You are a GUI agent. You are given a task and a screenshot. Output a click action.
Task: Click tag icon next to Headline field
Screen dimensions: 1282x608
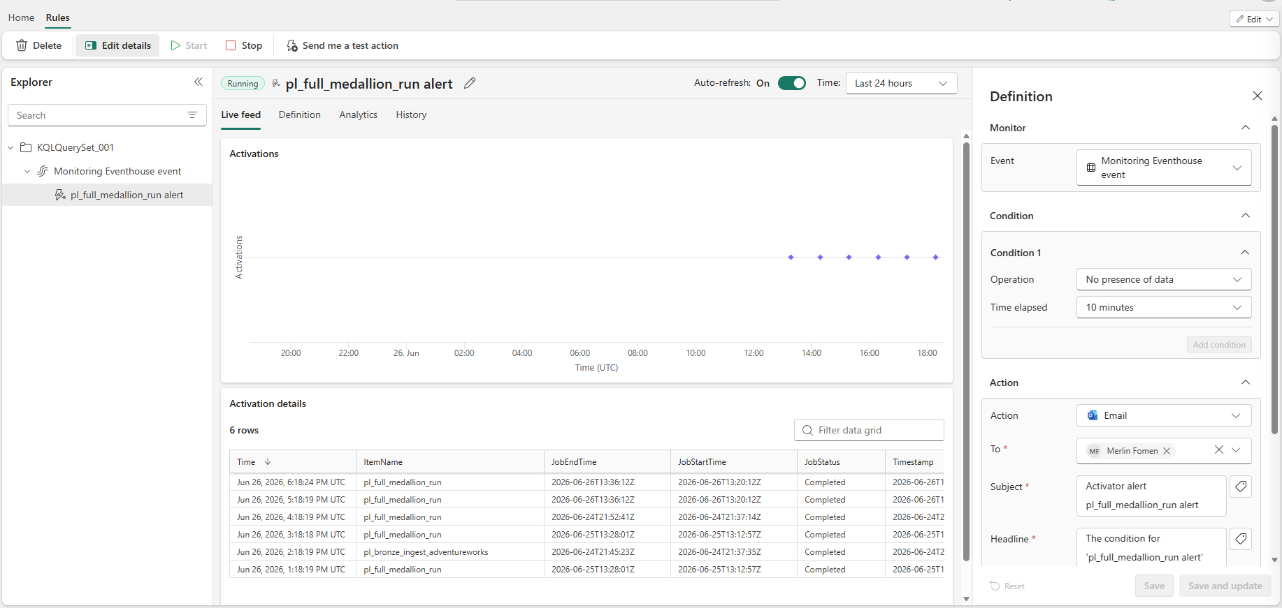coord(1241,539)
